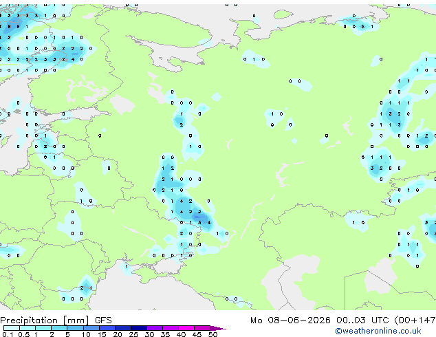Image resolution: width=436 pixels, height=337 pixels.
Task: Click the '50' legend scale label
Action: (x=212, y=334)
